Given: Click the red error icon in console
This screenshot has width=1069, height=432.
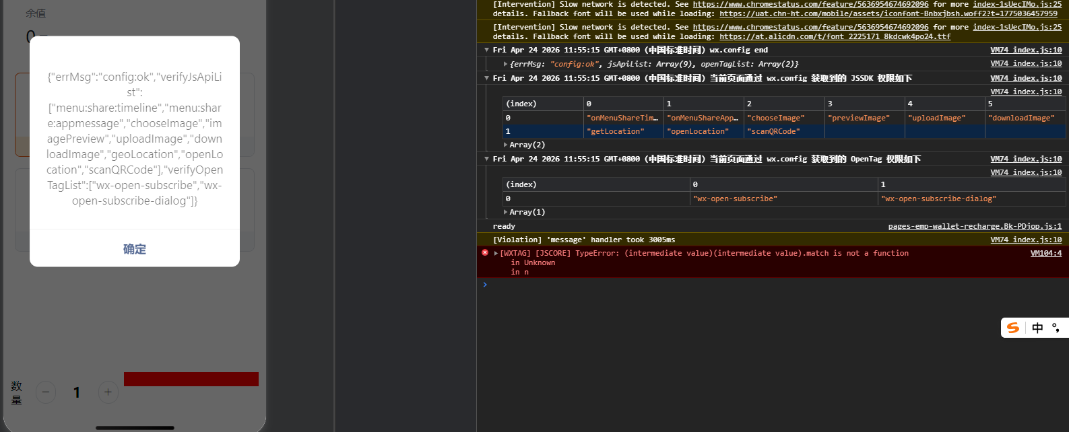Looking at the screenshot, I should coord(485,253).
